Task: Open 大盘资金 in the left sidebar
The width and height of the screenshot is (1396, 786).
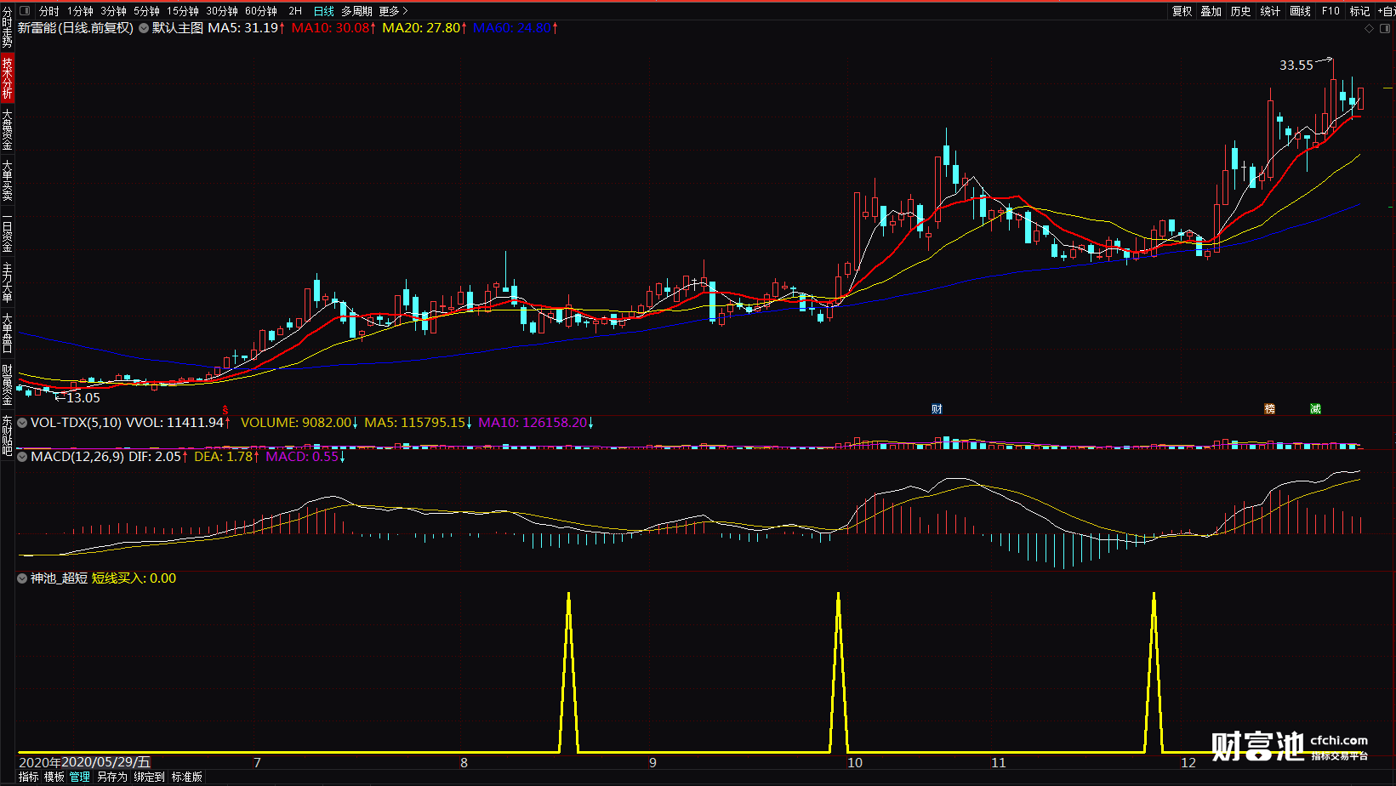Action: (7, 129)
